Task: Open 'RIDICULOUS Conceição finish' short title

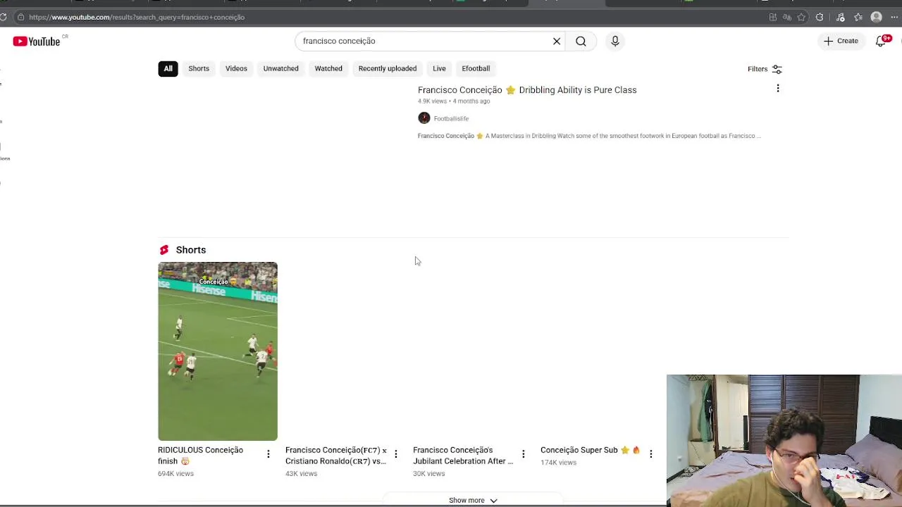Action: (201, 456)
